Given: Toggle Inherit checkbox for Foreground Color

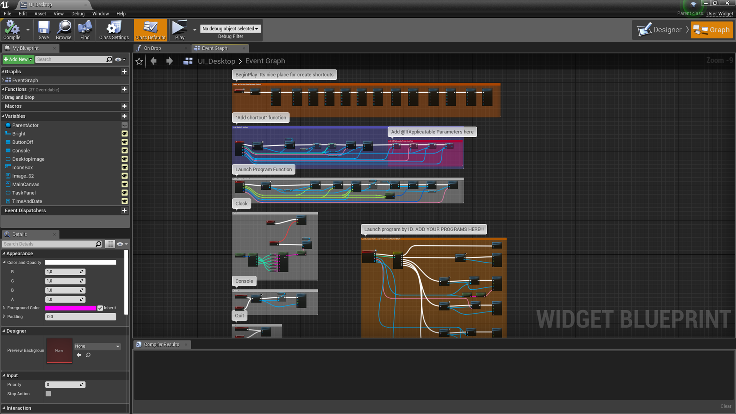Looking at the screenshot, I should point(100,308).
